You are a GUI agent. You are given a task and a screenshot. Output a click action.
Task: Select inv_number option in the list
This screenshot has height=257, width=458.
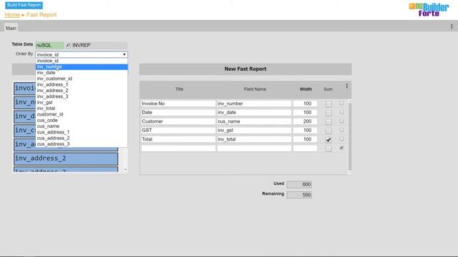pos(82,66)
